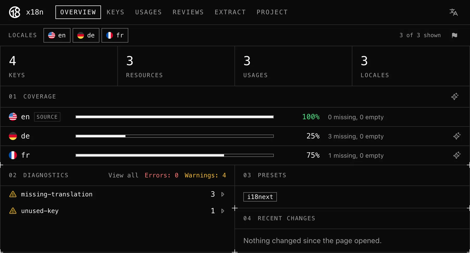Click the German flag in the de coverage row
Image resolution: width=470 pixels, height=253 pixels.
[x=13, y=136]
